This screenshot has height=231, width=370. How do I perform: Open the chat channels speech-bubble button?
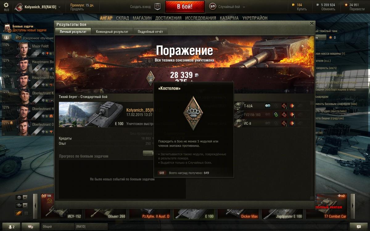pos(31,227)
